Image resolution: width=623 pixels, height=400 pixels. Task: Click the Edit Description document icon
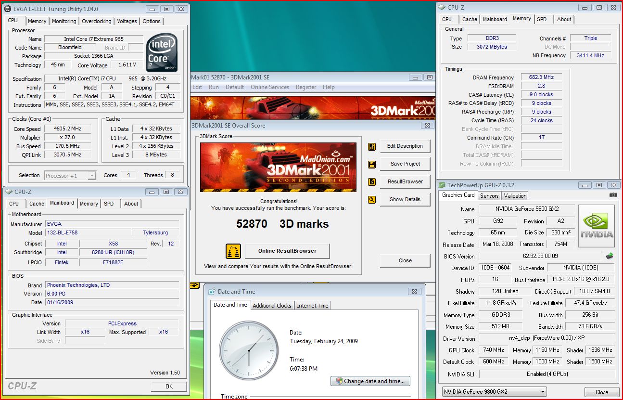pyautogui.click(x=371, y=147)
